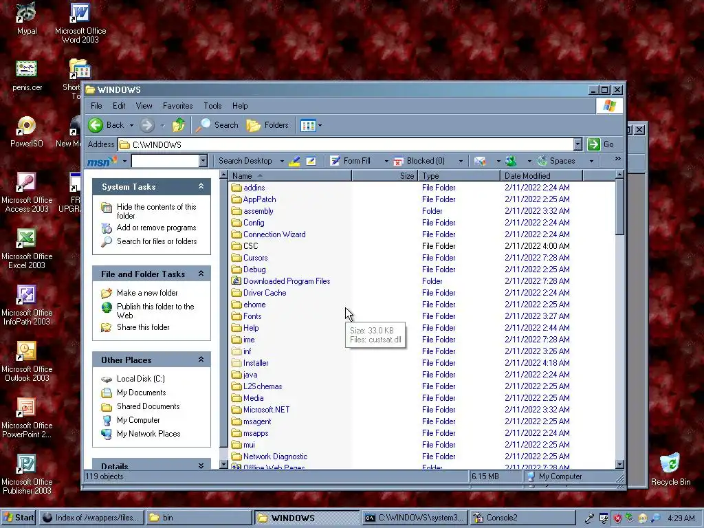This screenshot has height=528, width=704.
Task: Open the File menu
Action: point(96,106)
